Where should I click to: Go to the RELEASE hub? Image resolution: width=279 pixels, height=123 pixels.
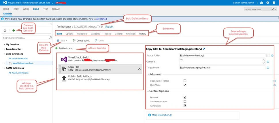(56, 9)
